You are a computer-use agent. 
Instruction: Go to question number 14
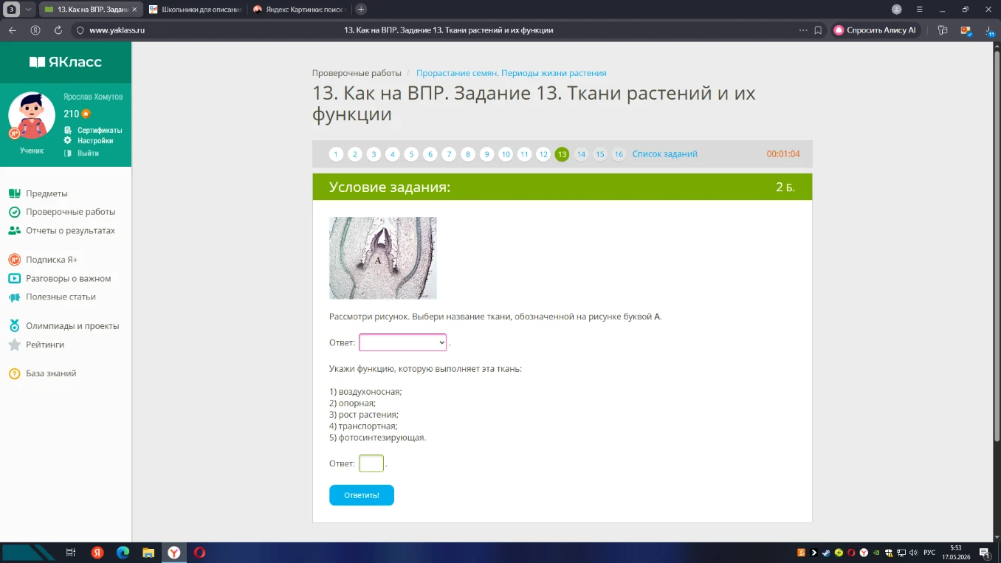pos(581,154)
